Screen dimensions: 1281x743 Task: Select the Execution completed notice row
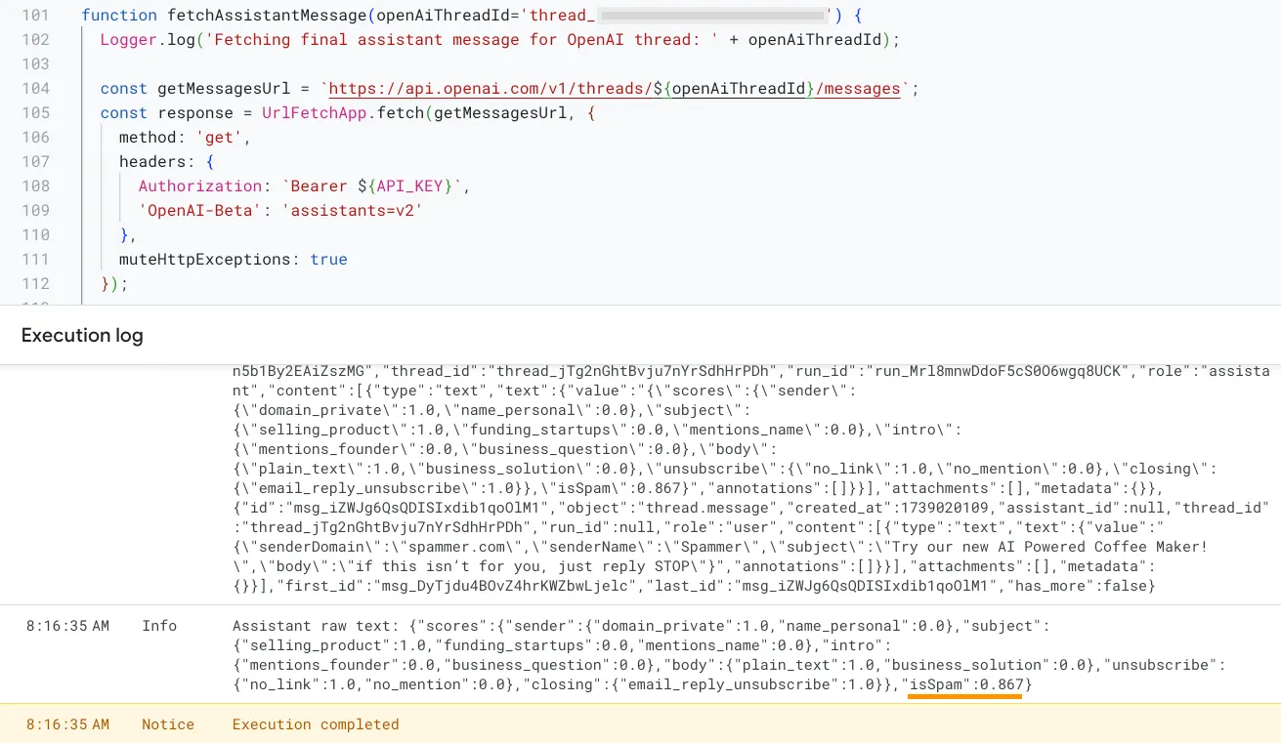[x=316, y=724]
